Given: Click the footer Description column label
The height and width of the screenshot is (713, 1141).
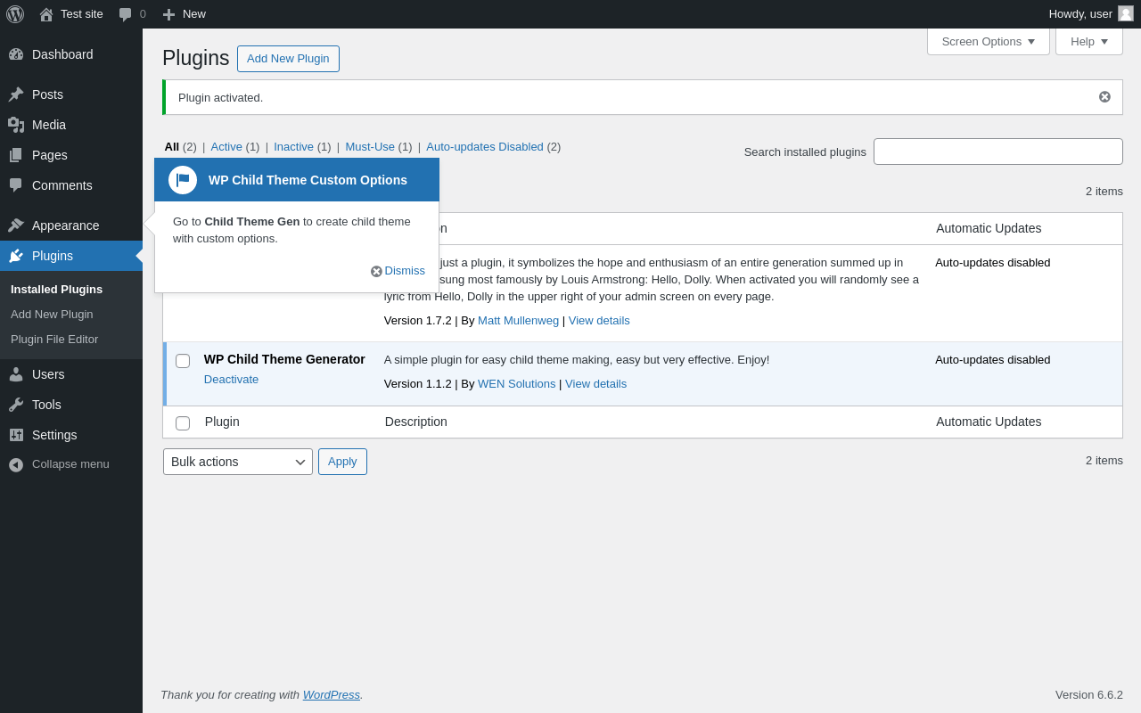Looking at the screenshot, I should [416, 422].
